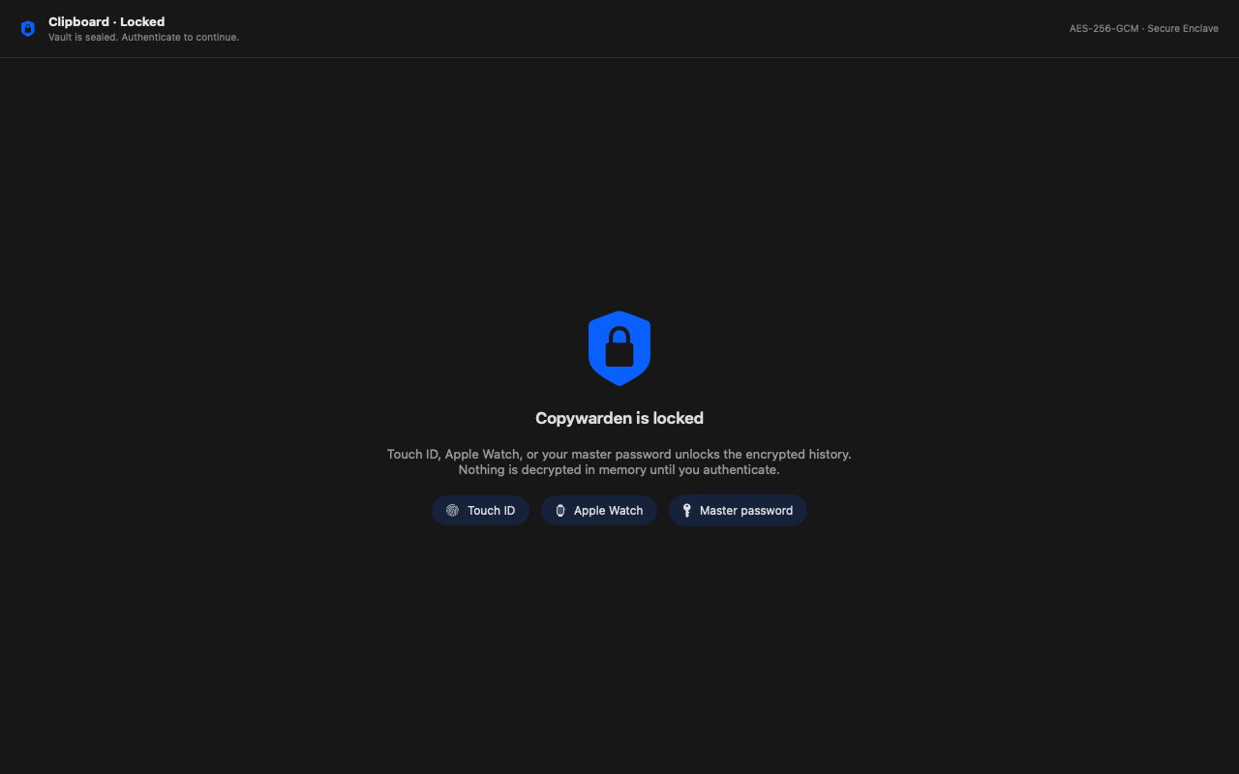Authenticate using the Apple Watch button
This screenshot has height=774, width=1239.
click(599, 510)
